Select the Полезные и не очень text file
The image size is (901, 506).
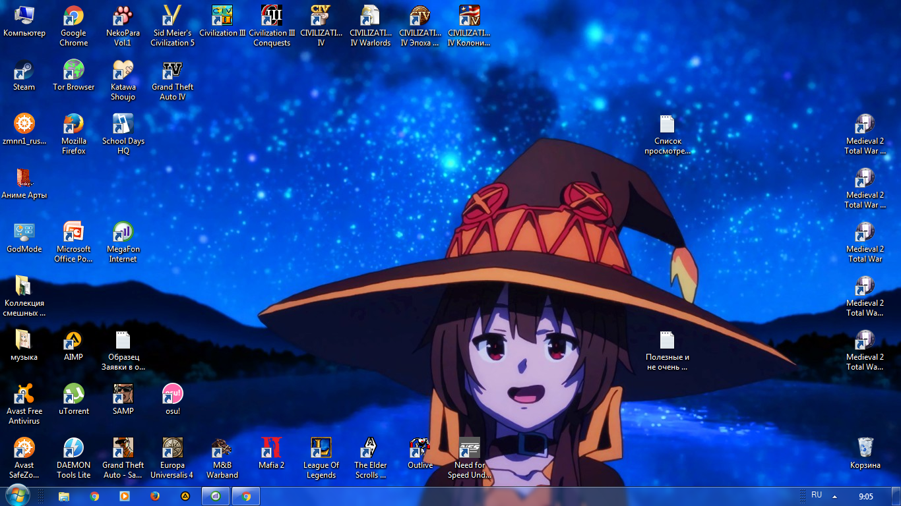pos(668,351)
